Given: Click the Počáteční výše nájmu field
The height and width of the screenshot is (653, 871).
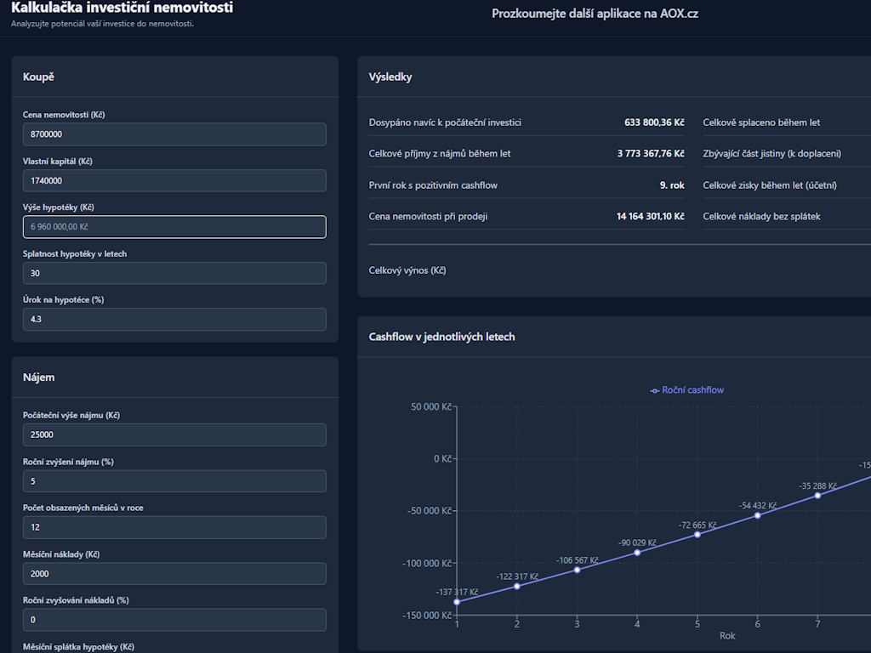Looking at the screenshot, I should pos(174,434).
